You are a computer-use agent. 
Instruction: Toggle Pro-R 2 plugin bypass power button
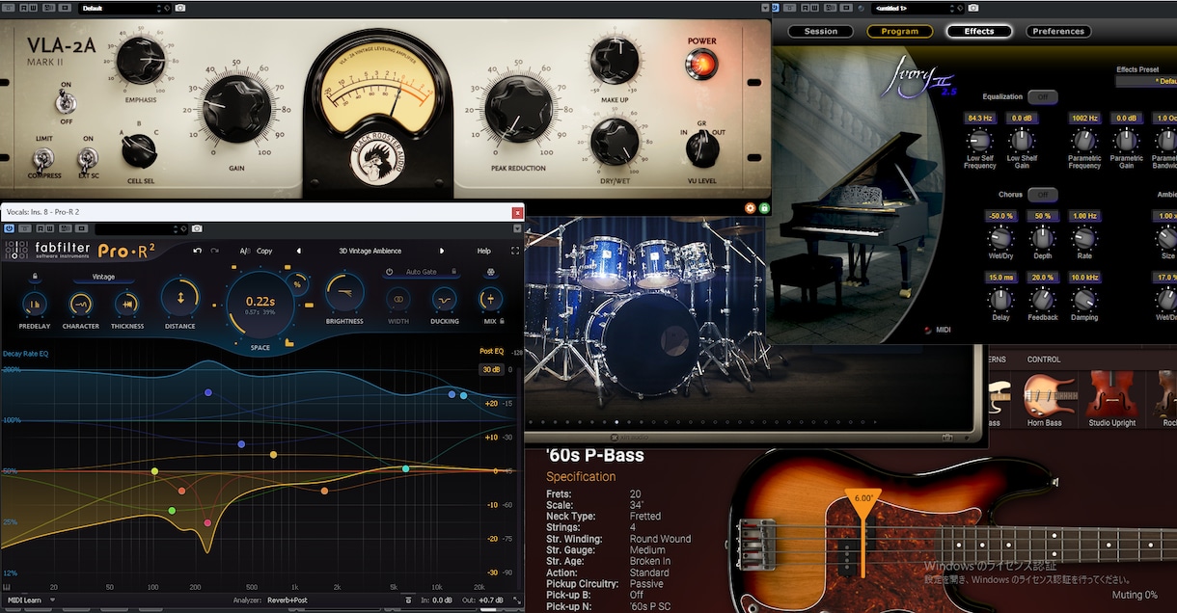click(x=10, y=228)
